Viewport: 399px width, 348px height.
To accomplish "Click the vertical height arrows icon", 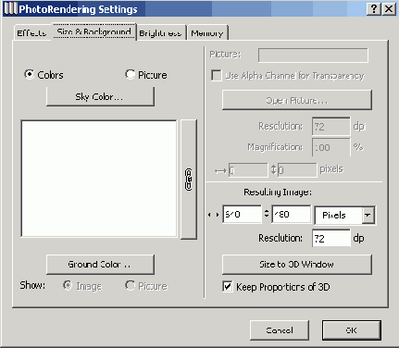I will (x=267, y=214).
